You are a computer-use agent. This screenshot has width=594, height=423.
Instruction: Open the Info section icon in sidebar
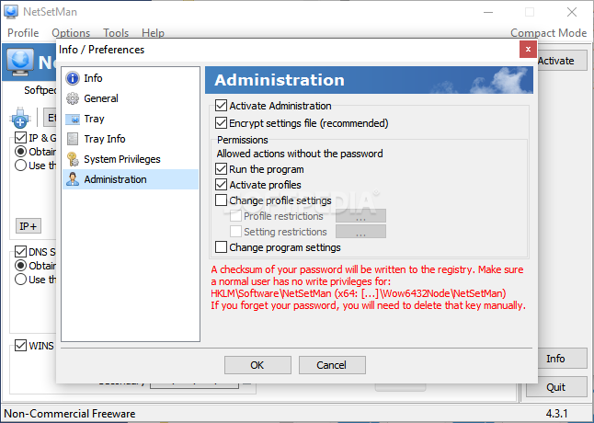73,78
